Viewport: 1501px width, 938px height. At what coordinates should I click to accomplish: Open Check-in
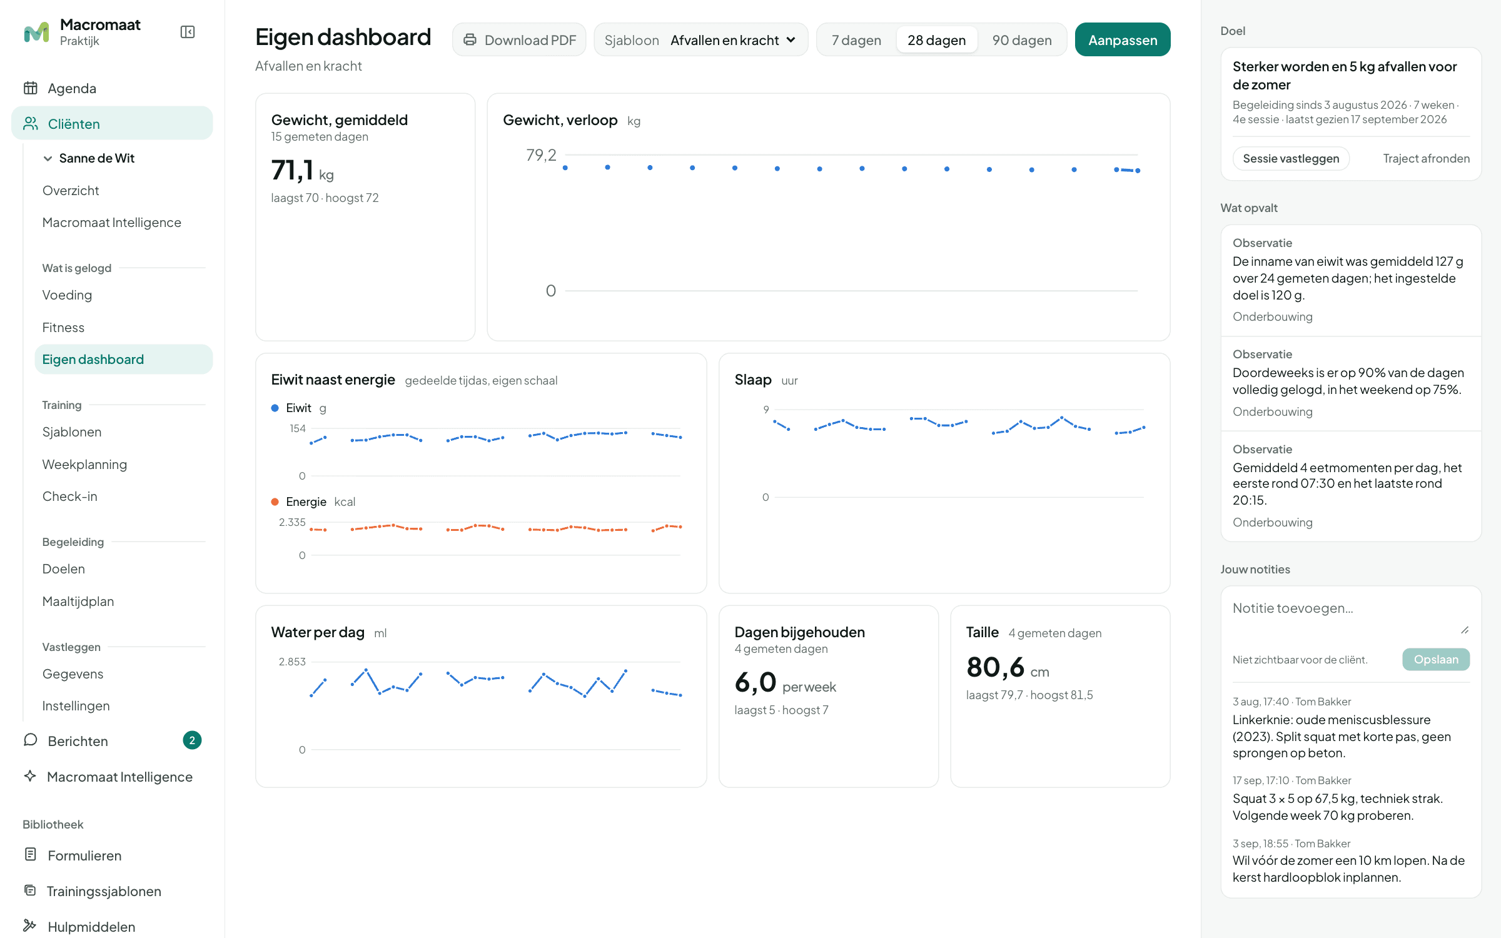click(x=124, y=497)
